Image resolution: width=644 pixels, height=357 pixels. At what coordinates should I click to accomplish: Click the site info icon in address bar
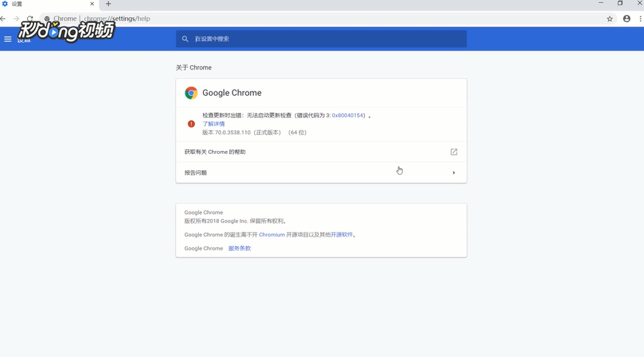point(47,19)
